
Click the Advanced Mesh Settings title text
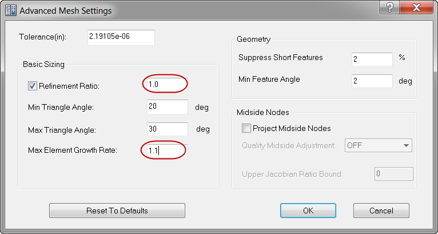(67, 10)
